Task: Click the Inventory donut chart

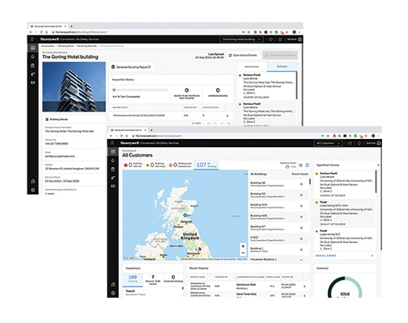Action: (345, 287)
